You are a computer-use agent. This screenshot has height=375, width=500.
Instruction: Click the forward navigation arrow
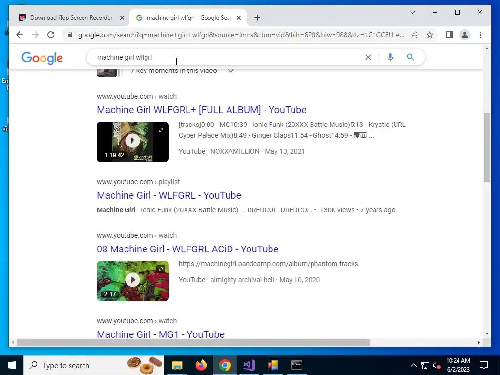pos(35,35)
